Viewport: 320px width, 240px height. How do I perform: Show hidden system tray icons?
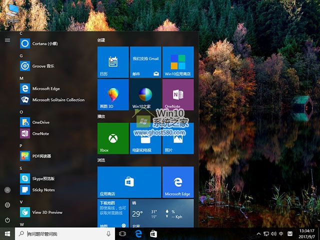tap(258, 234)
